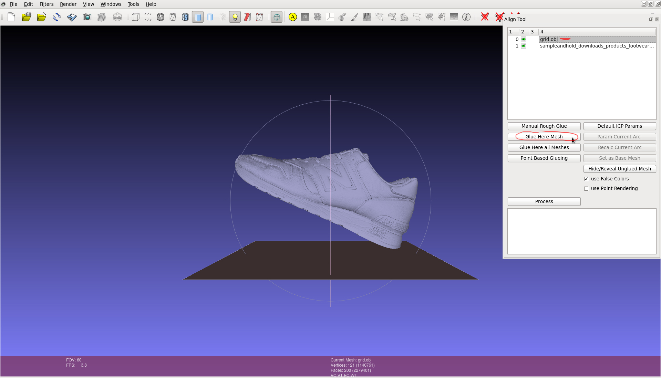Toggle the show-trackball globe button
The height and width of the screenshot is (378, 661).
coord(277,17)
